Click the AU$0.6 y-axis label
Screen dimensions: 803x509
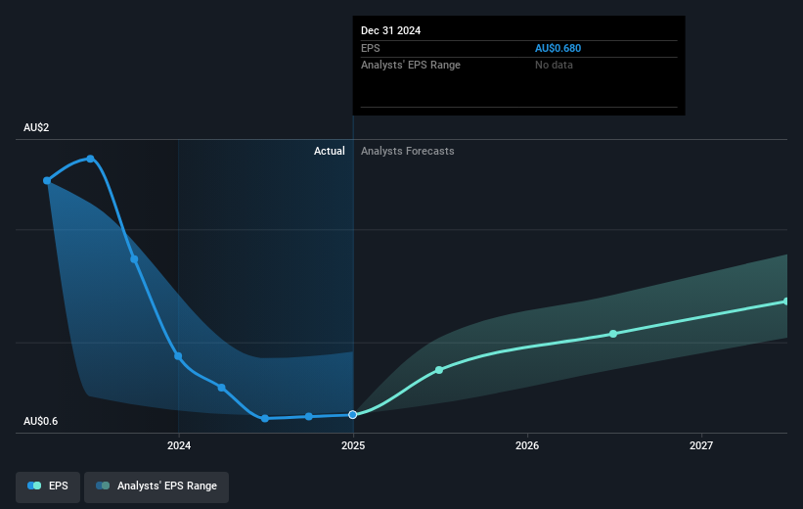coord(40,421)
